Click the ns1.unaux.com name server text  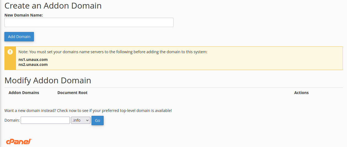(33, 60)
